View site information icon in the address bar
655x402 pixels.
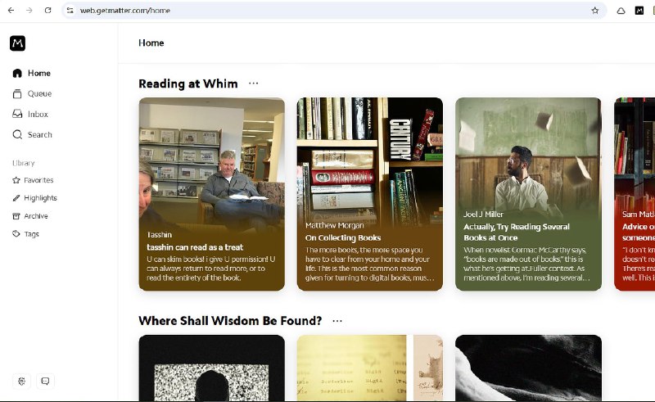[70, 11]
